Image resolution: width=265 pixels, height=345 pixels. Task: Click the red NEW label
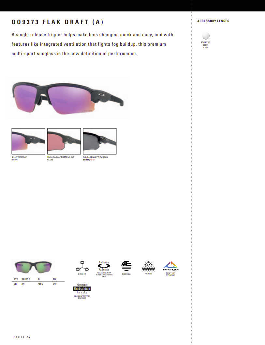point(93,160)
